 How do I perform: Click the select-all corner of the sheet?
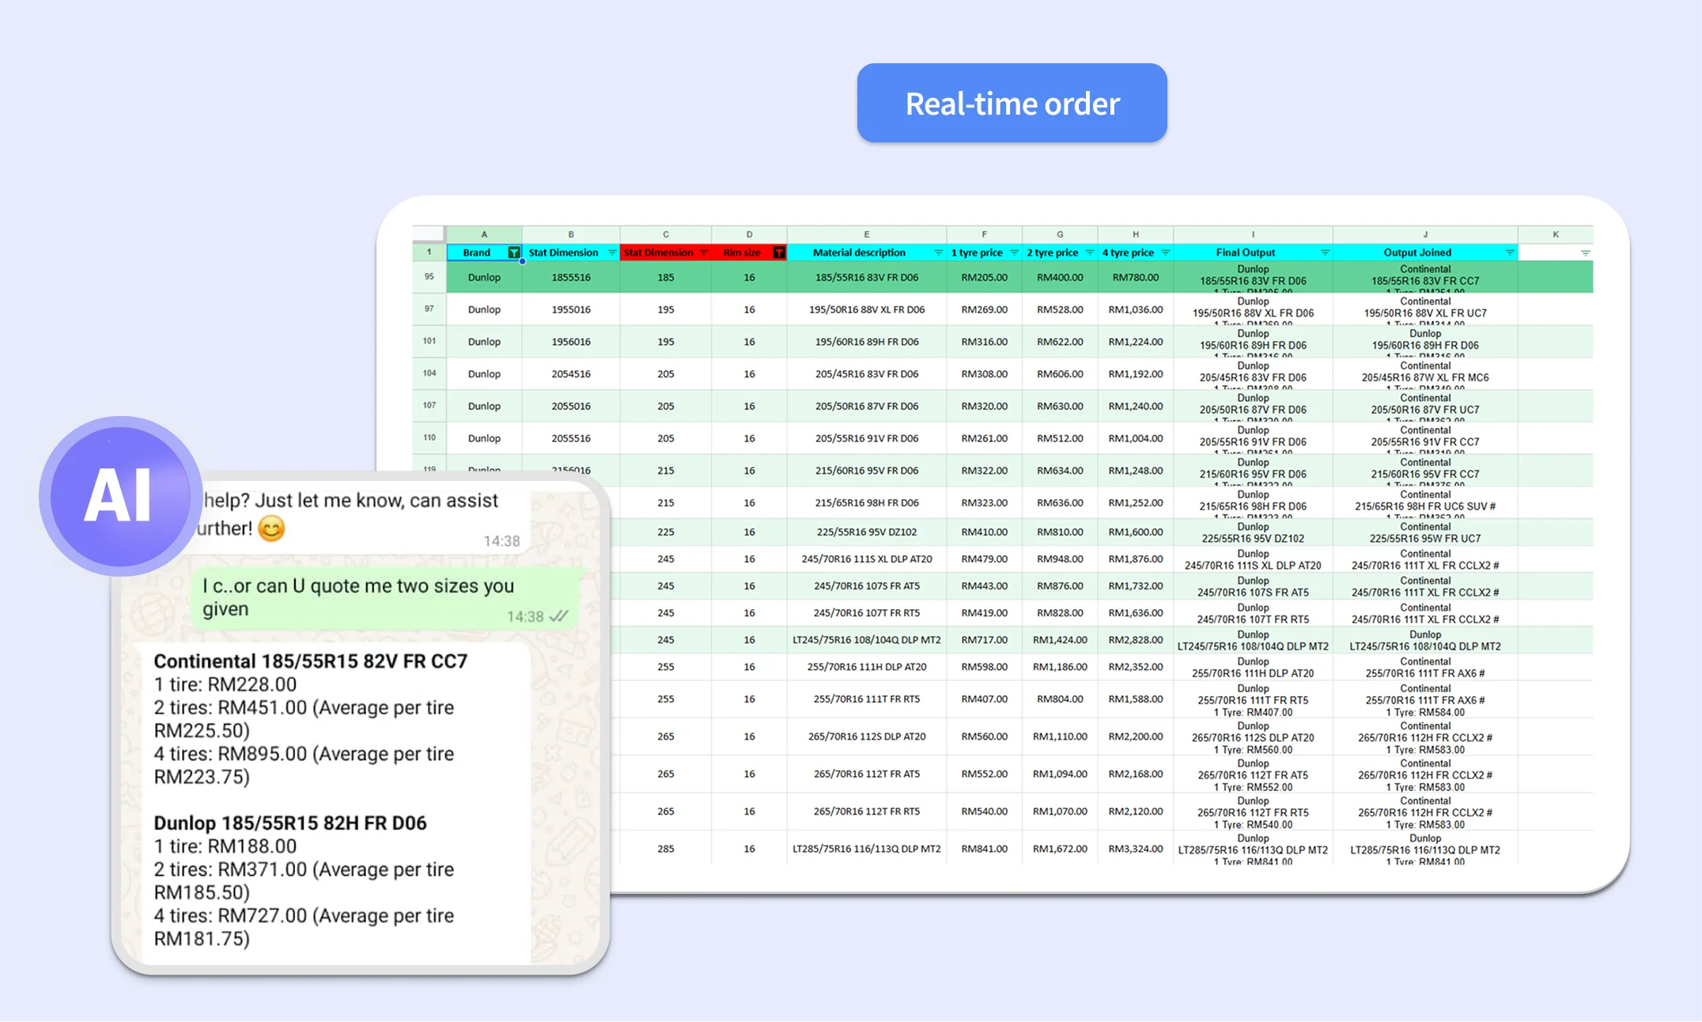pos(429,234)
